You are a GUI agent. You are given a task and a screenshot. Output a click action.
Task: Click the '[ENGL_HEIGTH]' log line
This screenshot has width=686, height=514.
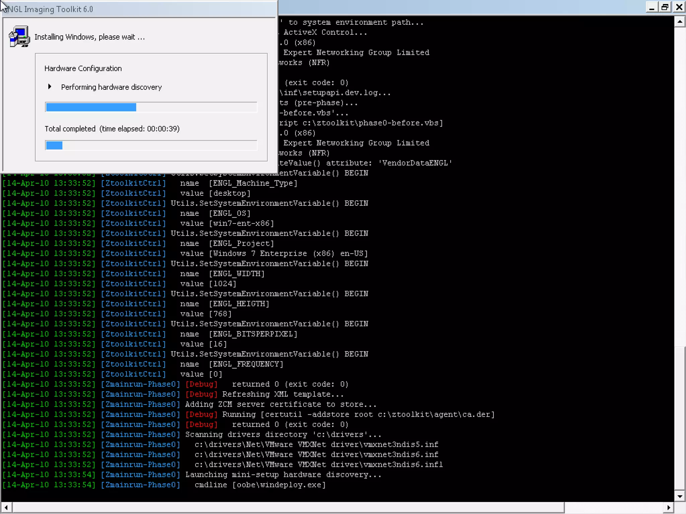click(x=224, y=304)
